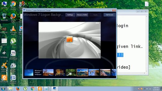Select the forest waterfall wallpaper thumbnail

(71, 73)
